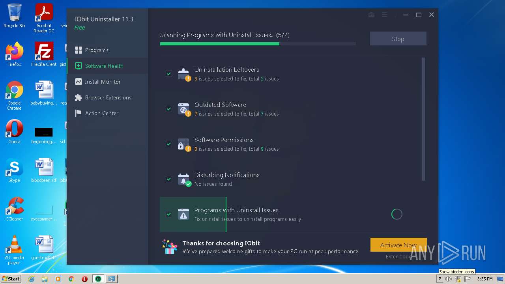The height and width of the screenshot is (284, 505).
Task: Launch Firefox from desktop
Action: (14, 54)
